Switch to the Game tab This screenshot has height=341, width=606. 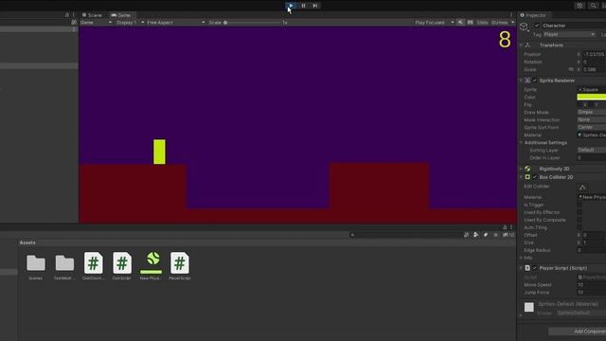[121, 15]
